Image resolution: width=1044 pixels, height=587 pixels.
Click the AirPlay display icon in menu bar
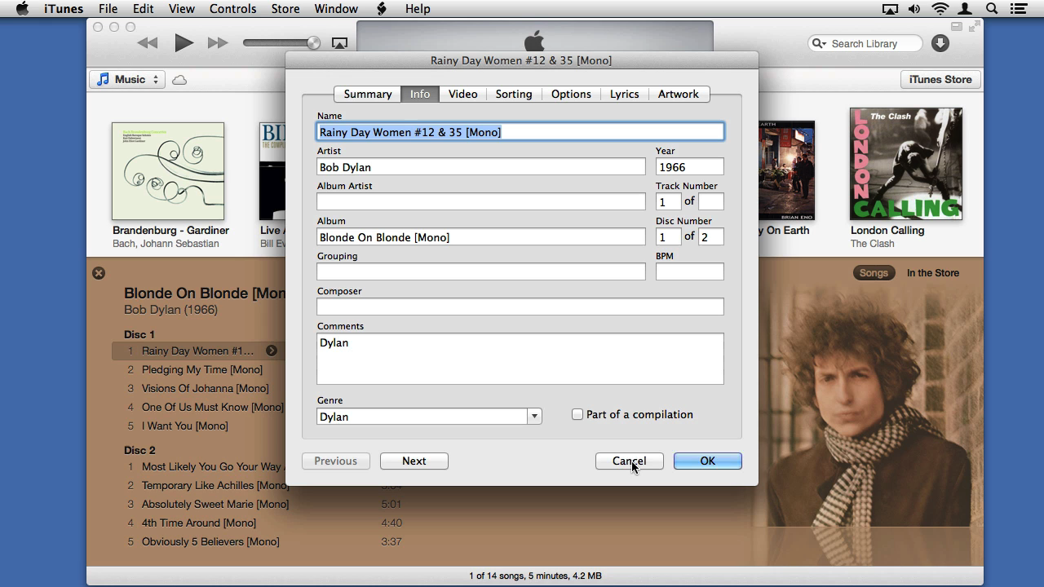(890, 9)
